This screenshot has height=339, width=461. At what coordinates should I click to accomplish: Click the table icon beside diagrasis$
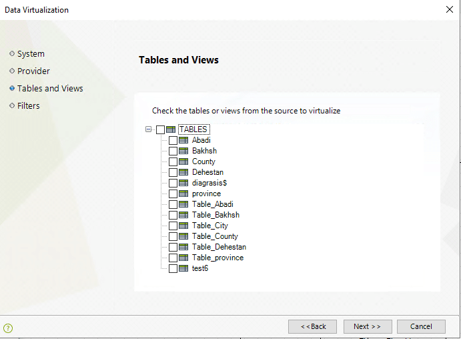click(183, 183)
